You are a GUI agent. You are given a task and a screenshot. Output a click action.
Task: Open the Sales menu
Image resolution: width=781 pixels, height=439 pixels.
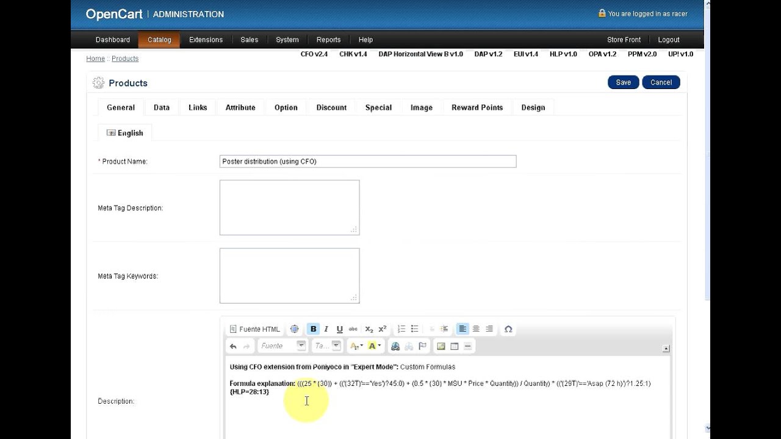[x=249, y=40]
